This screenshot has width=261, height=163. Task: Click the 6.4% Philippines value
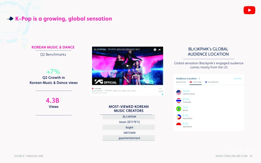tap(185, 115)
